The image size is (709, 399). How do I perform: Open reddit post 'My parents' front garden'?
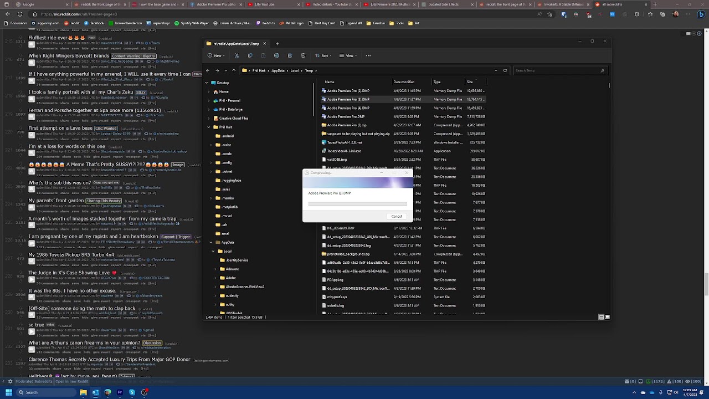click(56, 201)
